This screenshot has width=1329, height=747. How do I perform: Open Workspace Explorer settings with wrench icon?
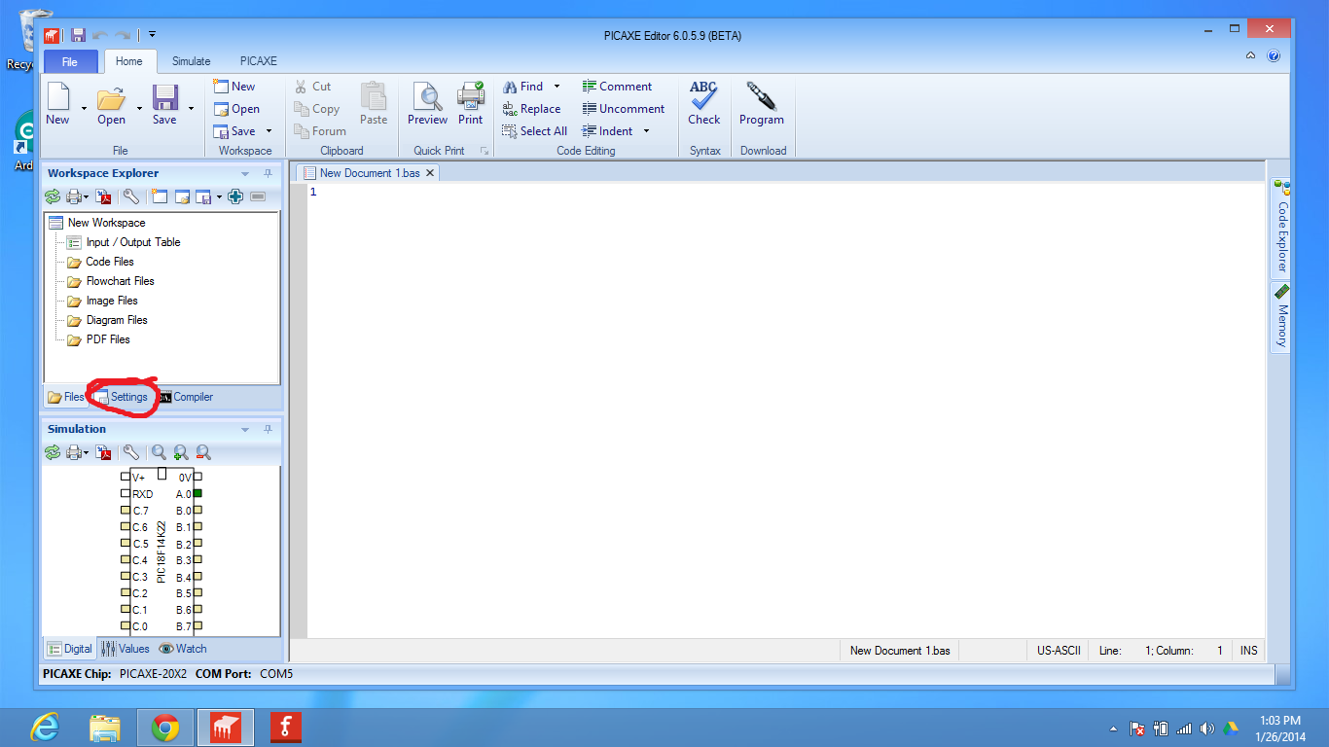click(131, 196)
